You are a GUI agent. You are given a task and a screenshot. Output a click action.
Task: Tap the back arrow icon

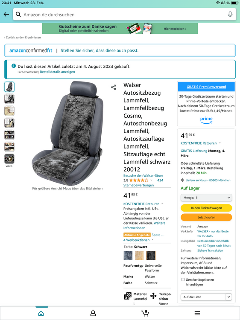(x=6, y=15)
